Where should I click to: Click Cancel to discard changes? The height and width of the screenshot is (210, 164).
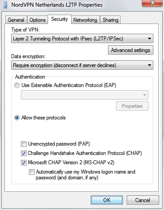(x=143, y=200)
